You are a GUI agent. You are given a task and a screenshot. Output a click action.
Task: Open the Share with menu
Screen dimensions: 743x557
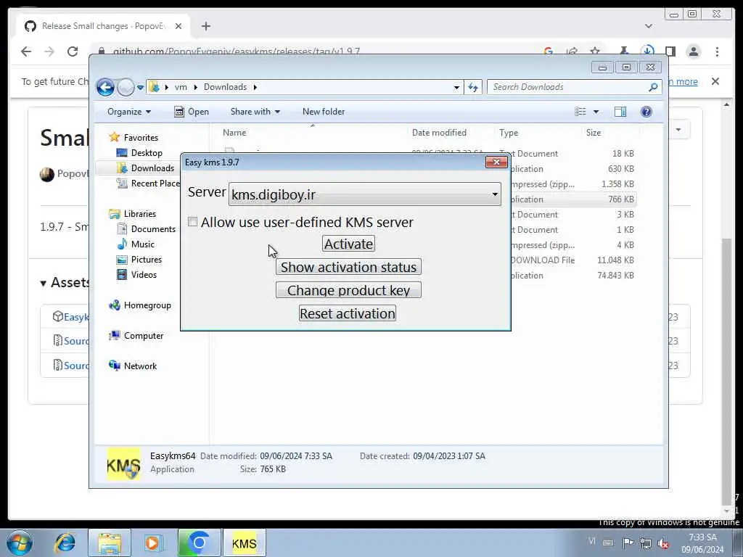click(x=255, y=112)
